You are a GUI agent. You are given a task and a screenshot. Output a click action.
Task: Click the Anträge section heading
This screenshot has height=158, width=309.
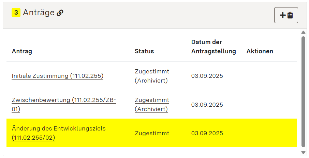(39, 13)
